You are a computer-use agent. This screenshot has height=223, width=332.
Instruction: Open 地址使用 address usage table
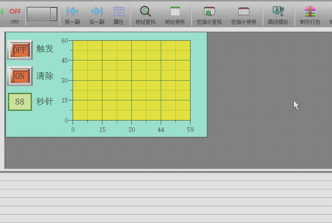(175, 15)
